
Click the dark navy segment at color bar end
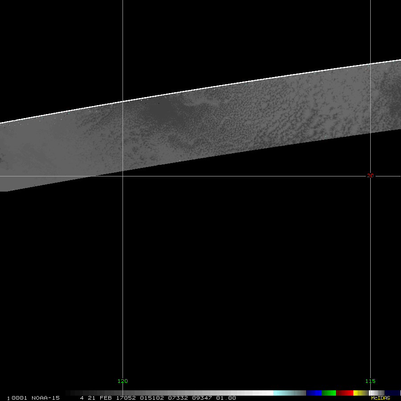coord(392,393)
